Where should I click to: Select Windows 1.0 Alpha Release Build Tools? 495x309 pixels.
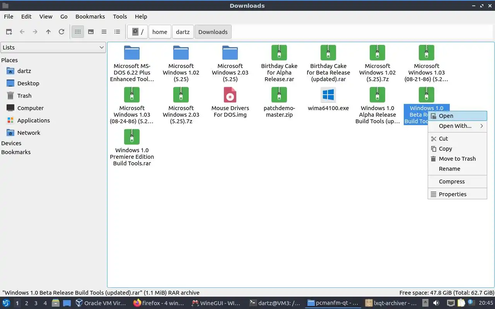(x=377, y=105)
